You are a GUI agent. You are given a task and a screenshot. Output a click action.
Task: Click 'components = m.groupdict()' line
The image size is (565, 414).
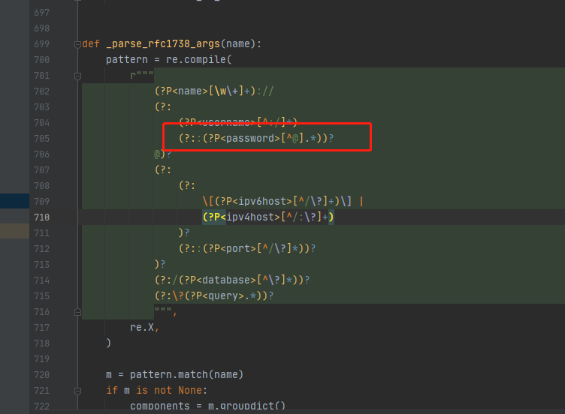click(x=207, y=406)
